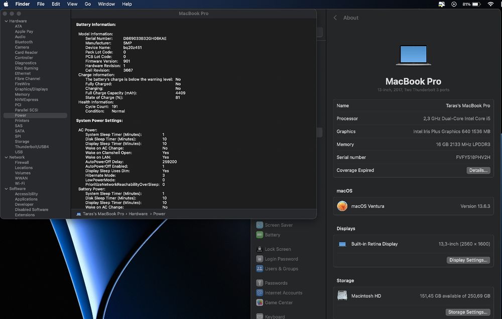The height and width of the screenshot is (319, 502).
Task: Open Game Center settings icon
Action: pyautogui.click(x=260, y=302)
